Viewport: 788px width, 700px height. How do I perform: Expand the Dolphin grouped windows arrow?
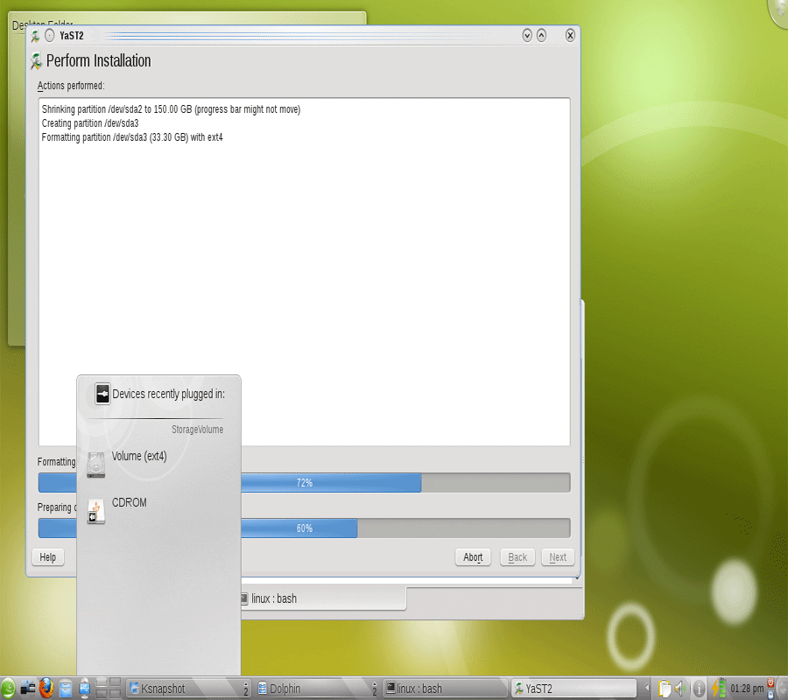[375, 689]
